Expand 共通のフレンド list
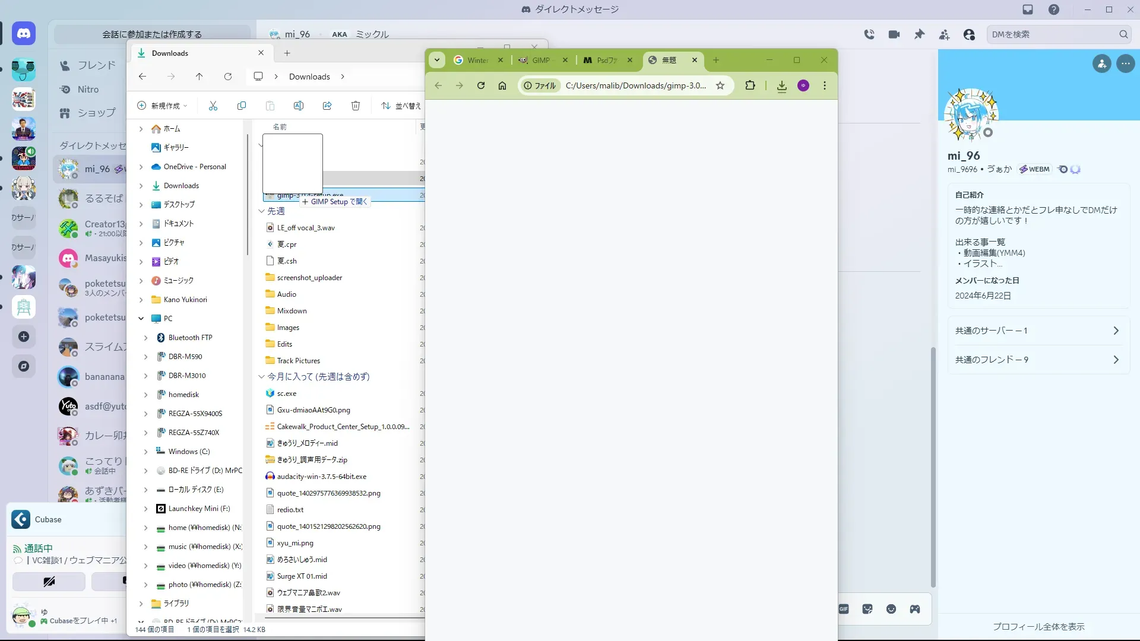The height and width of the screenshot is (641, 1140). click(x=1037, y=360)
